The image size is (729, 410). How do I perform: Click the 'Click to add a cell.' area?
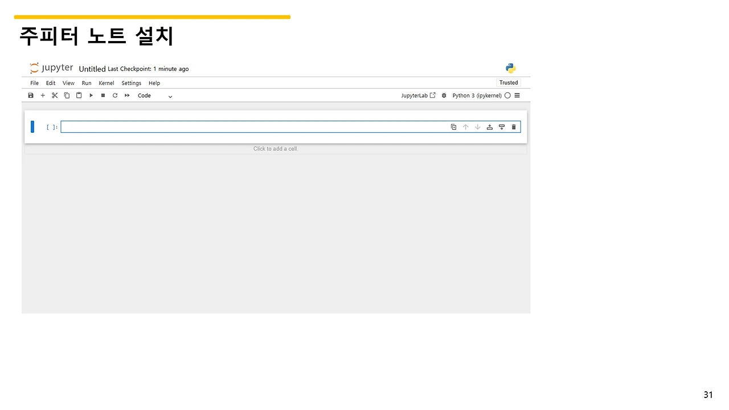pos(276,149)
